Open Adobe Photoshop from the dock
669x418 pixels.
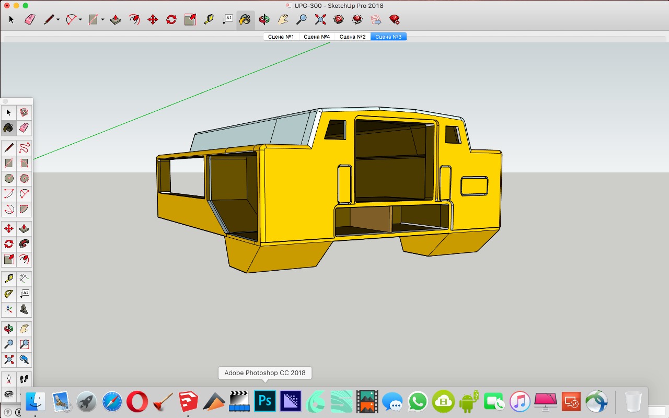click(x=264, y=401)
